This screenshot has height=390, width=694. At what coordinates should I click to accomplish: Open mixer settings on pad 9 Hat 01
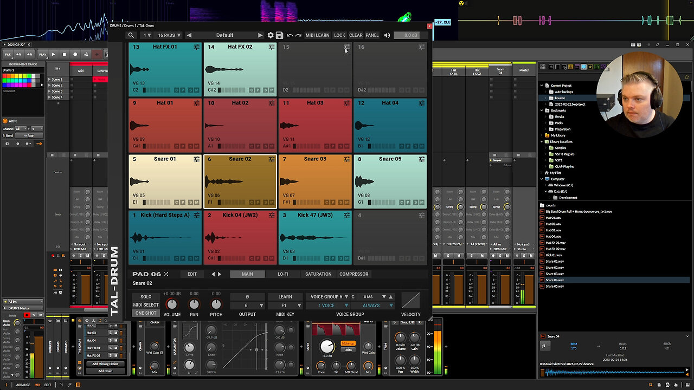point(196,103)
